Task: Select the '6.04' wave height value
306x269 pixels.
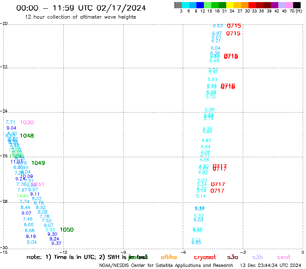Action: click(x=215, y=48)
